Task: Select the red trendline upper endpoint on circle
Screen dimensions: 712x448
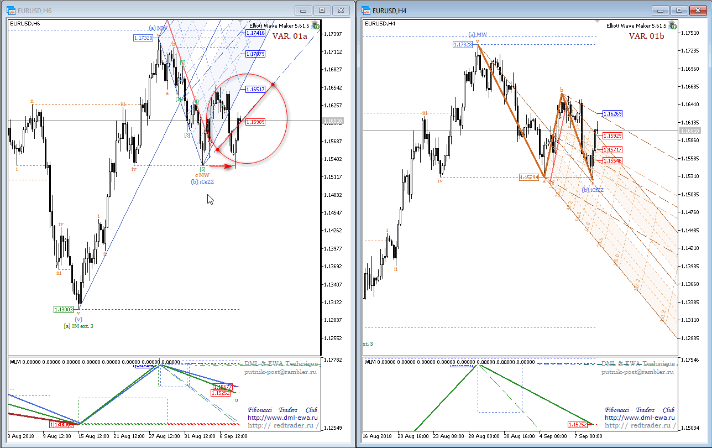Action: click(x=274, y=84)
